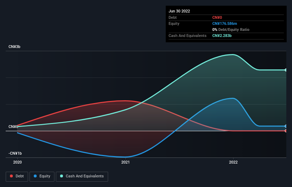This screenshot has height=187, width=292.
Task: Select the Debt line end marker
Action: pyautogui.click(x=286, y=131)
